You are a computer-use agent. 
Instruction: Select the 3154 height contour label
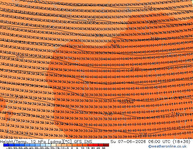coord(148,8)
